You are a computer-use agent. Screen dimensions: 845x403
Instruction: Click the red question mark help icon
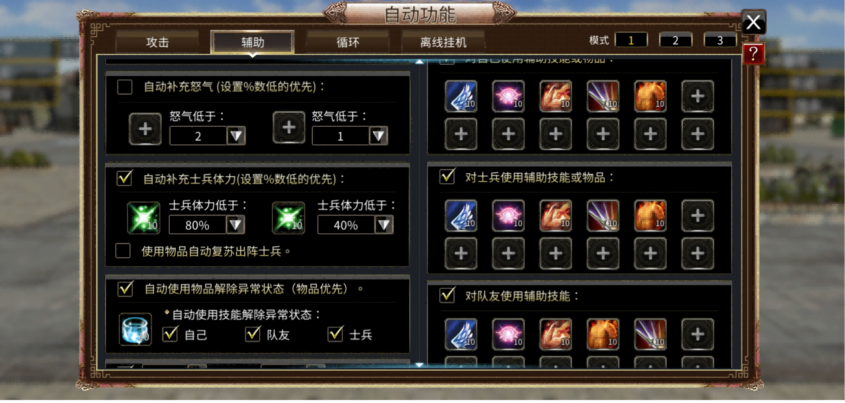(753, 54)
